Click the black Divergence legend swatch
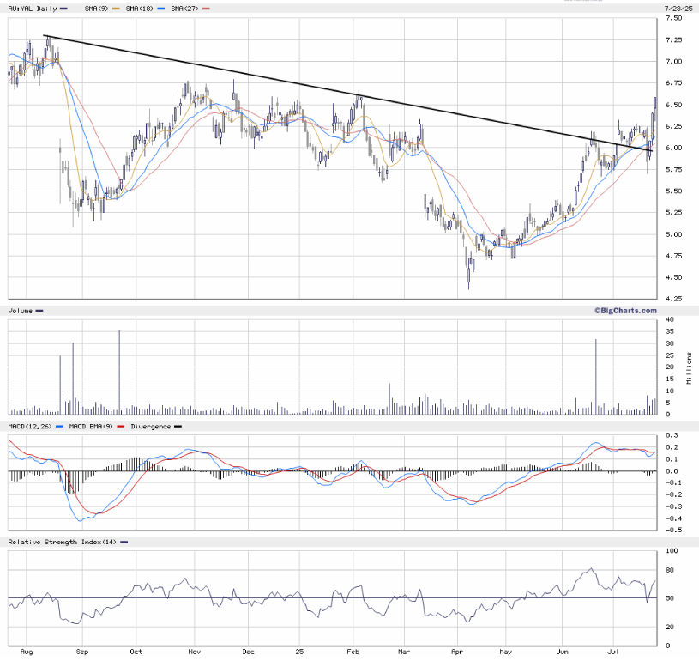The image size is (699, 661). 178,426
